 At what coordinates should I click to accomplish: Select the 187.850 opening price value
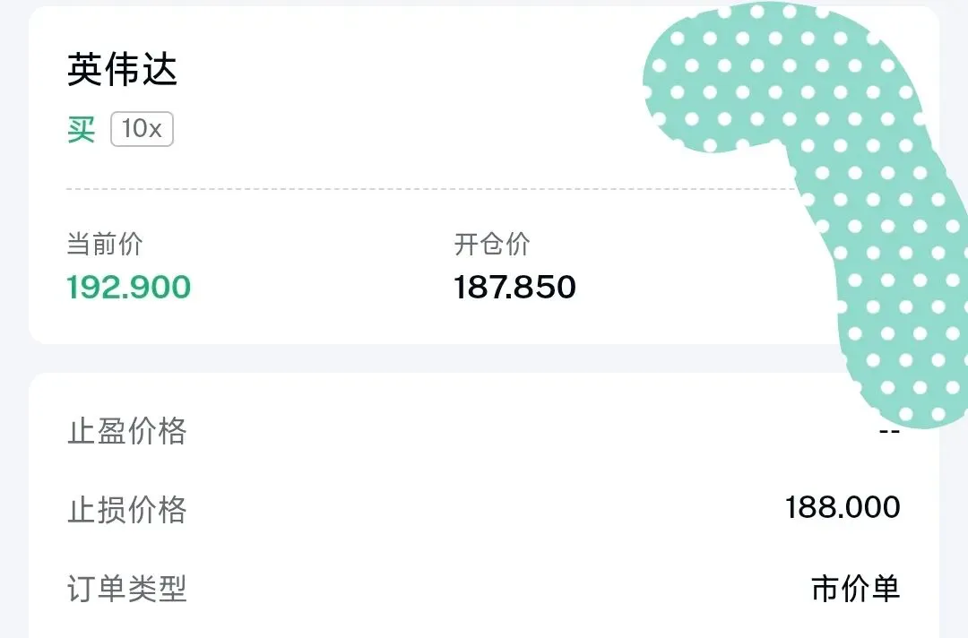pos(514,288)
